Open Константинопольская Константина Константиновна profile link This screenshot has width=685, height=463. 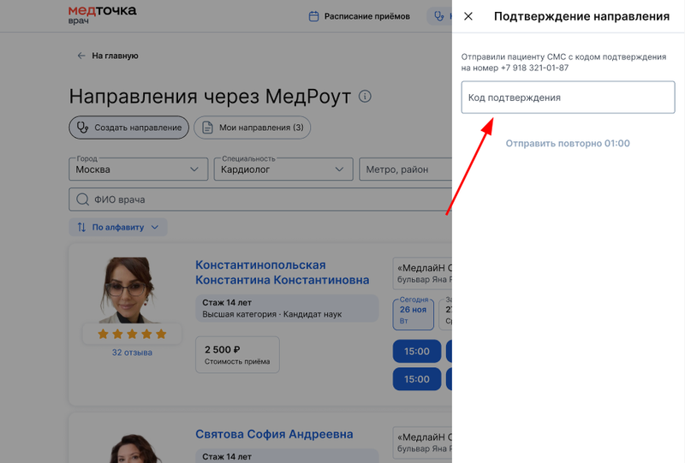tap(283, 272)
